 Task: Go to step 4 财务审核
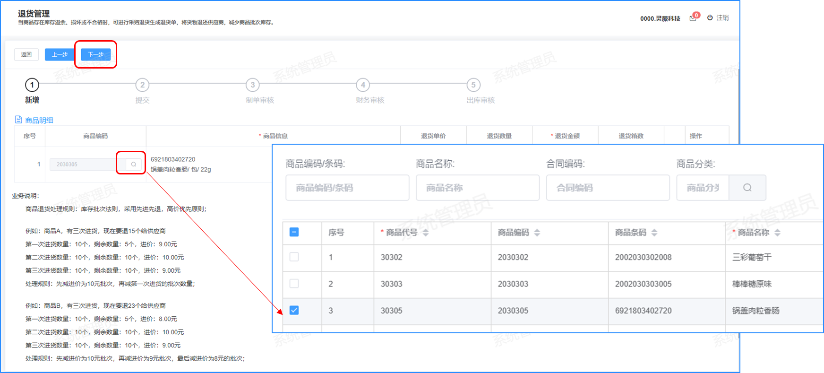[363, 85]
